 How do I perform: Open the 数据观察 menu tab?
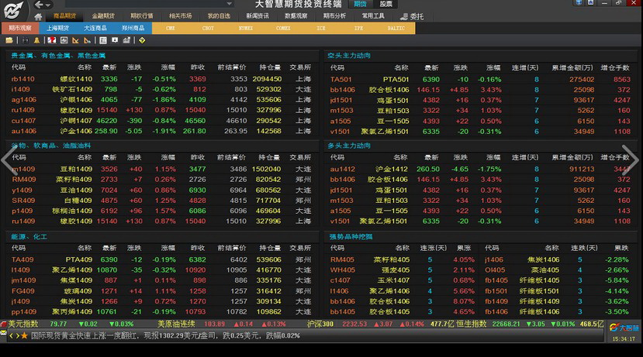(296, 16)
